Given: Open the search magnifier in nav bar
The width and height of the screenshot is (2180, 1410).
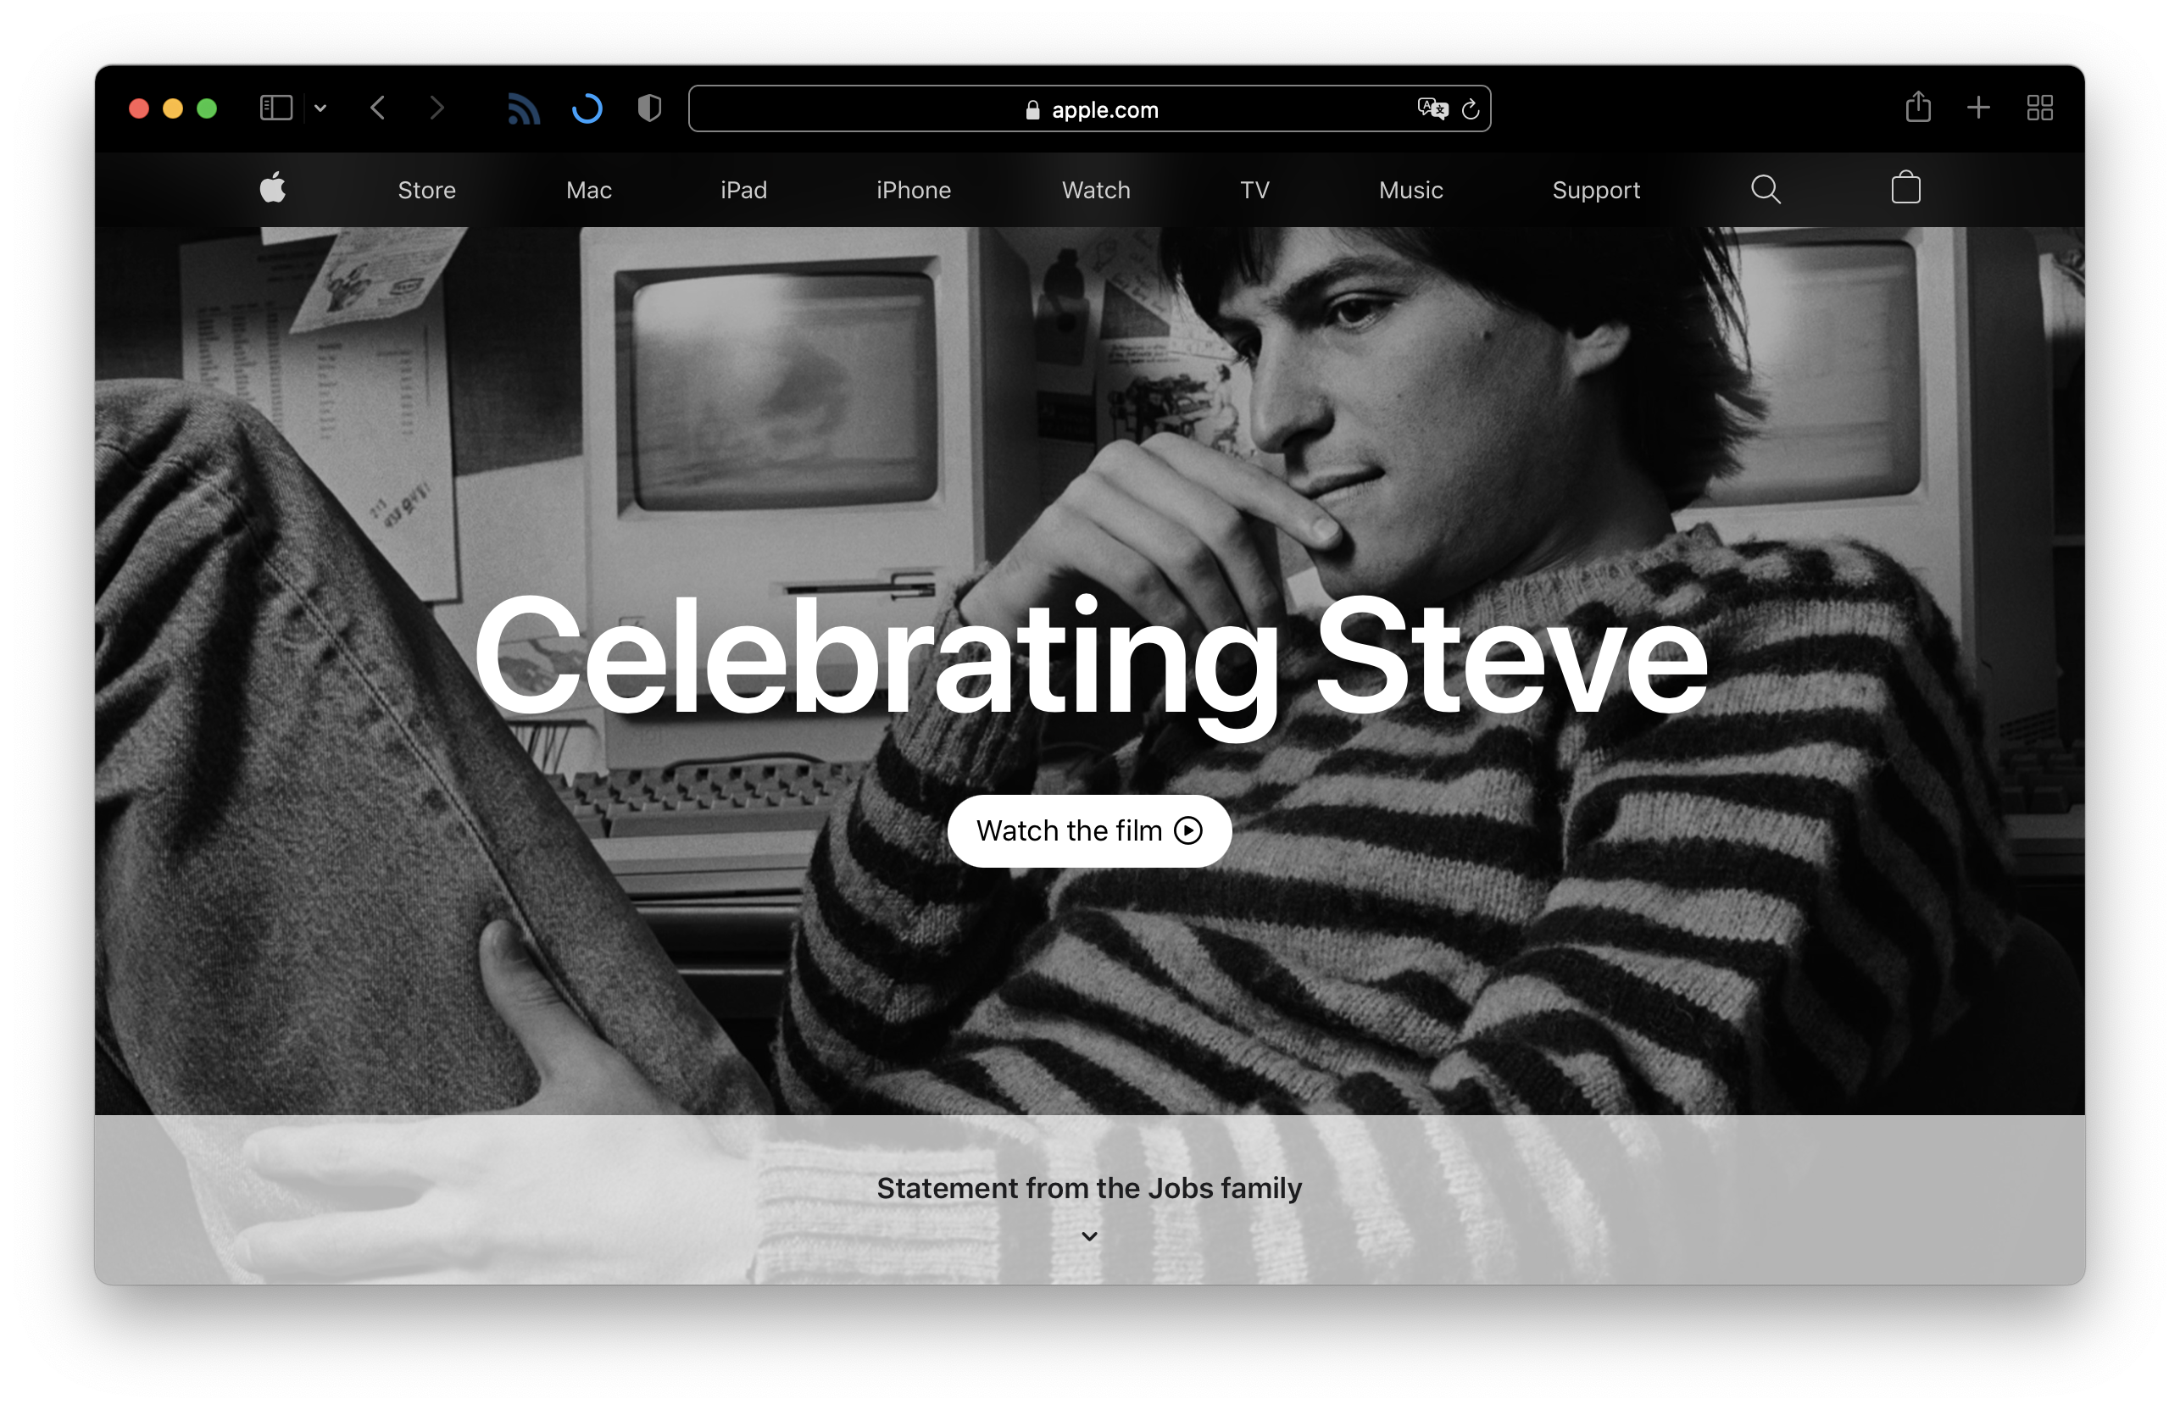Looking at the screenshot, I should click(1766, 190).
